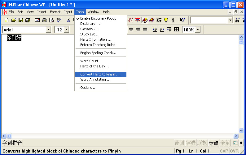Justify text with the justify icon
Viewport: 246px width, 155px height.
click(x=145, y=30)
